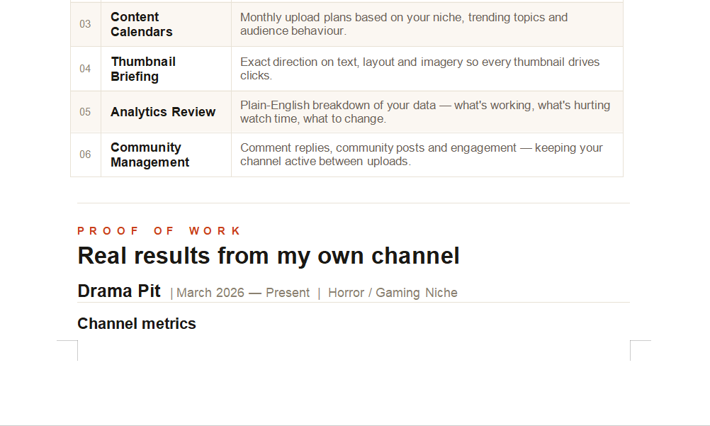Click the Channel metrics subheading

pyautogui.click(x=137, y=324)
